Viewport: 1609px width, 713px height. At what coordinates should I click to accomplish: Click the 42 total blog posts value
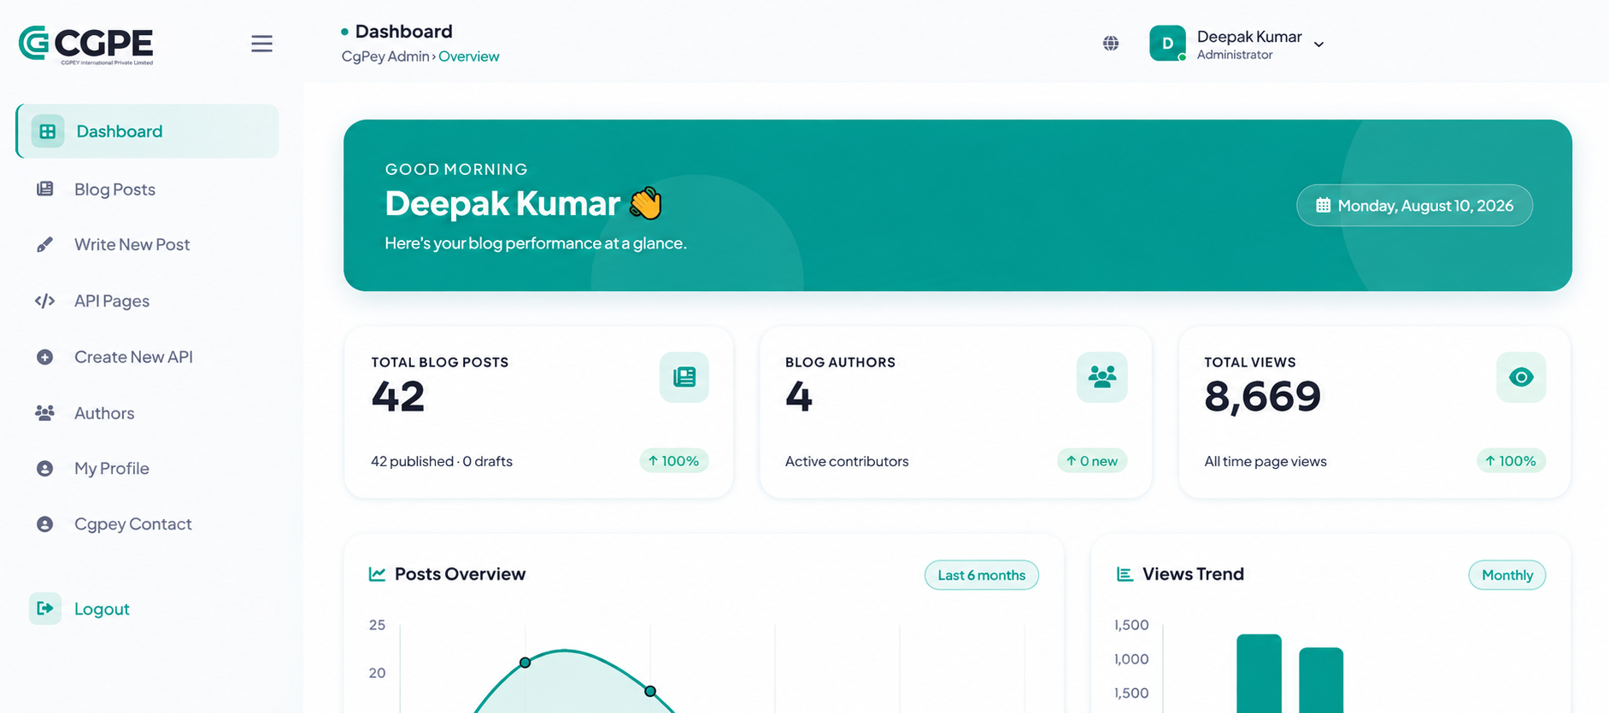click(x=398, y=396)
